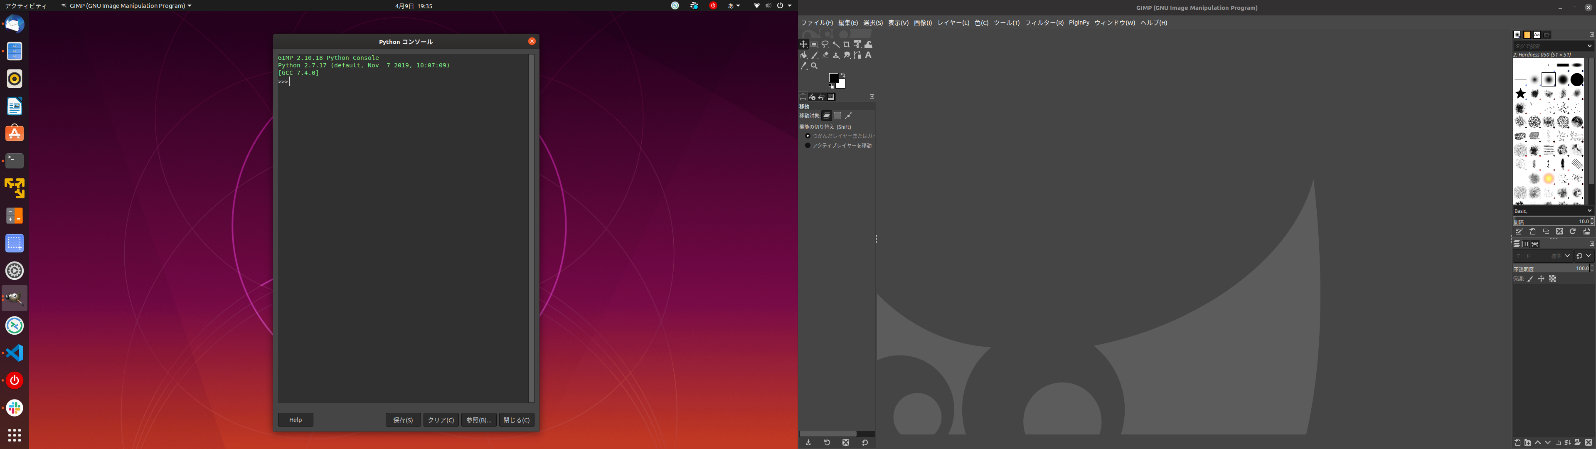The image size is (1596, 449).
Task: Switch to the Channels tab
Action: [1526, 244]
